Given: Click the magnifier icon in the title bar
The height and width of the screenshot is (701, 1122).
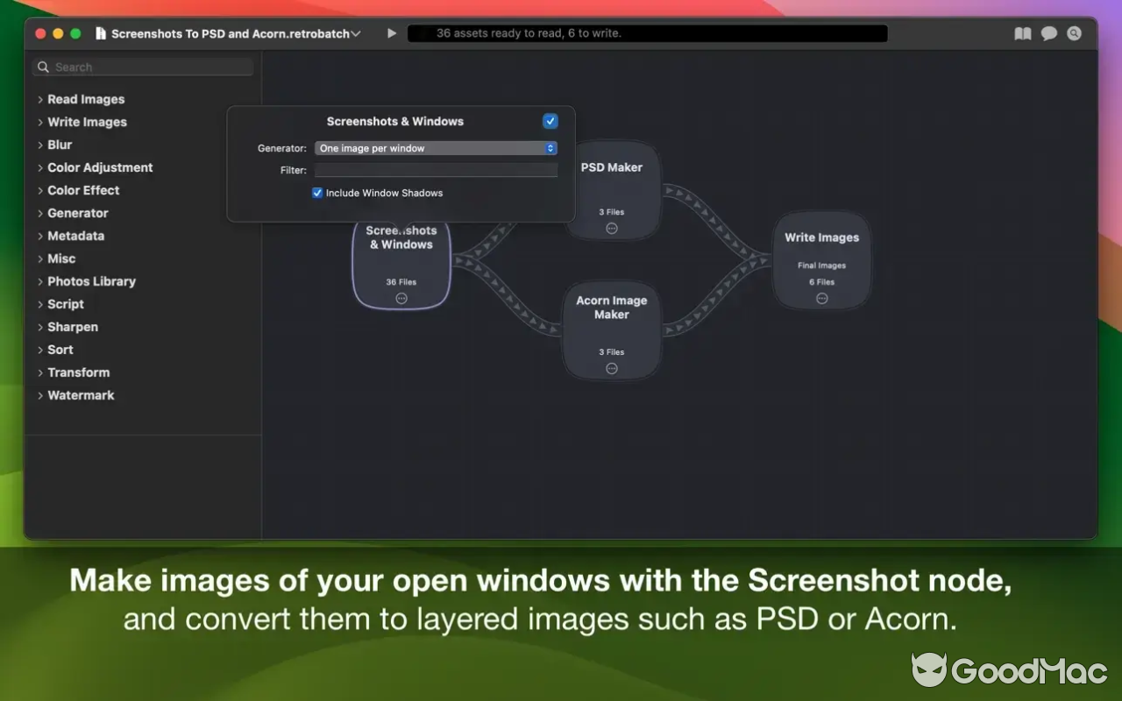Looking at the screenshot, I should (x=1074, y=33).
